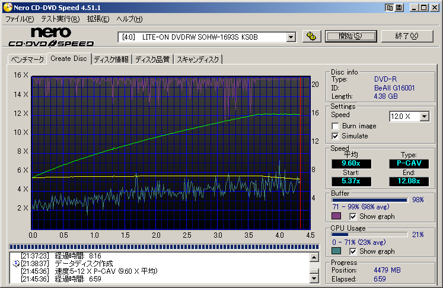Click the 0 - 71% (23% avg) CPU text
Screen dimensions: 443x288
pyautogui.click(x=359, y=242)
